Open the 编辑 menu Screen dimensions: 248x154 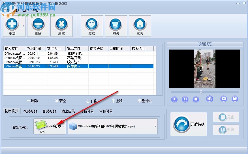click(x=16, y=10)
